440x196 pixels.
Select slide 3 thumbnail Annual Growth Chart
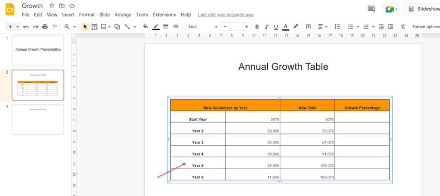tap(38, 119)
